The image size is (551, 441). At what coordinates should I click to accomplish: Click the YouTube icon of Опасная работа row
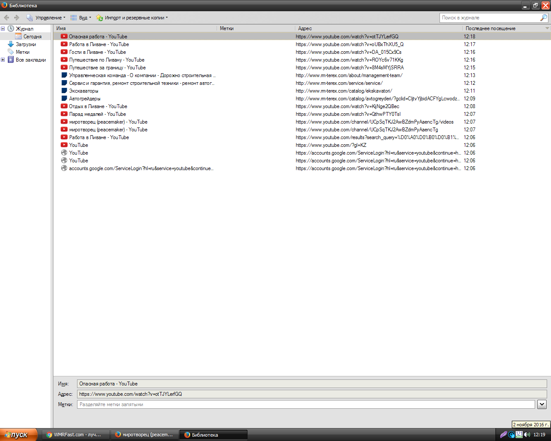click(x=64, y=37)
